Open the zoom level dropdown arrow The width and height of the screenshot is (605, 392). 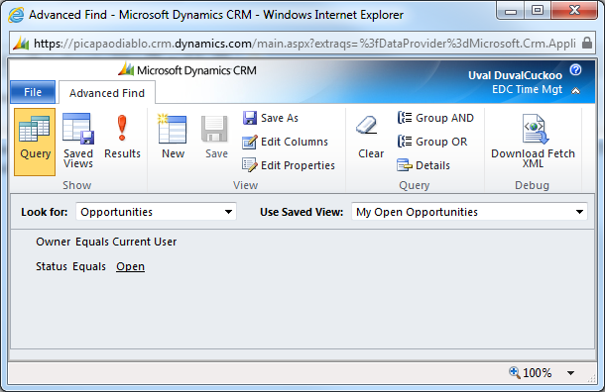pyautogui.click(x=570, y=373)
